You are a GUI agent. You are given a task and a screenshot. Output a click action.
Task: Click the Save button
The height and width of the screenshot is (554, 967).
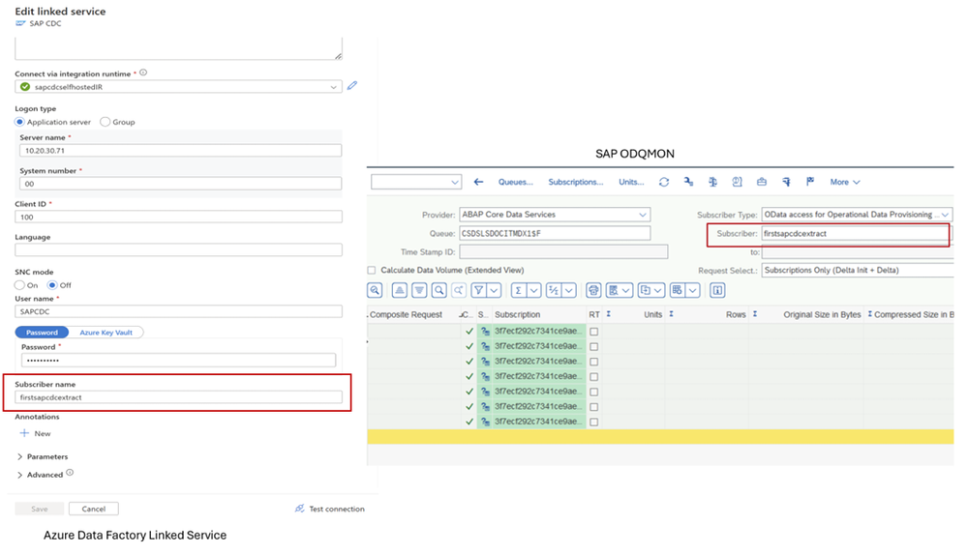pos(40,509)
